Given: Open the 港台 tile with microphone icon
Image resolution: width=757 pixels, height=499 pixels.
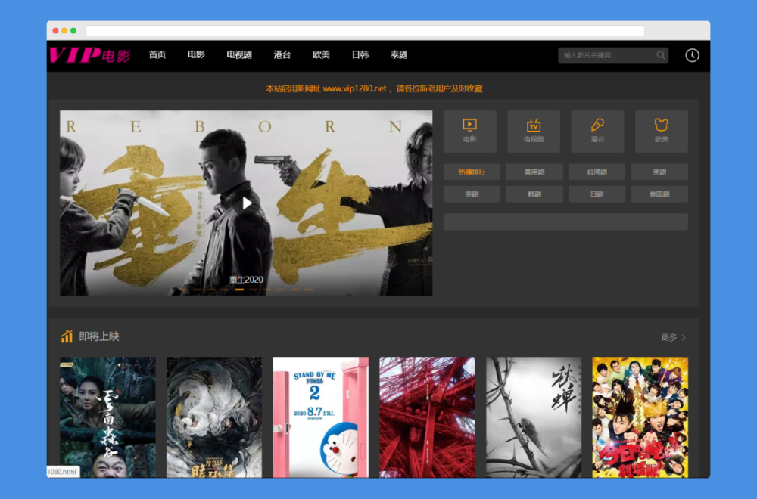Looking at the screenshot, I should click(597, 131).
